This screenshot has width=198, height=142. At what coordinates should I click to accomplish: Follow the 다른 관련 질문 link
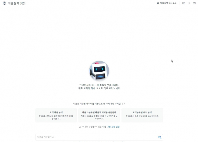tap(113, 127)
